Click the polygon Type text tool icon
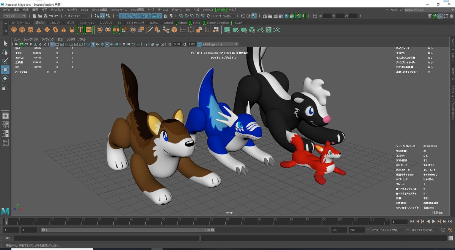 coord(80,30)
